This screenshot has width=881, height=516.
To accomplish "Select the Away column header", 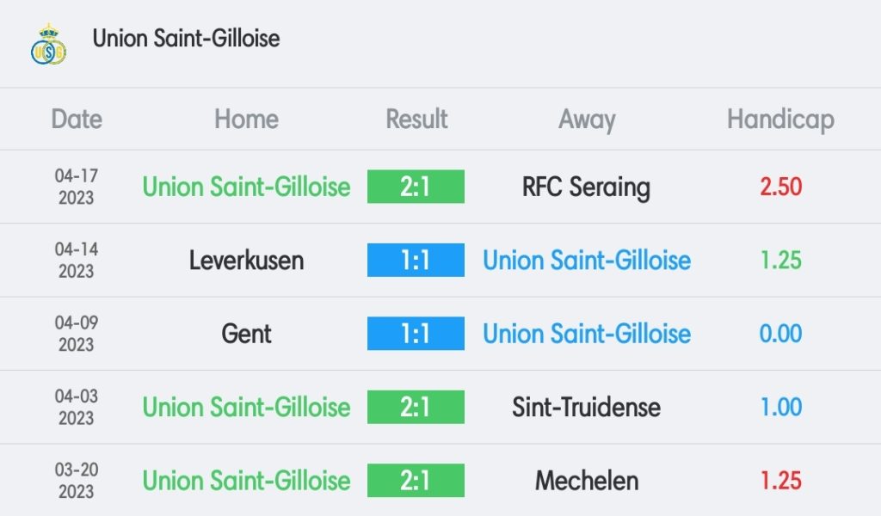I will point(587,120).
